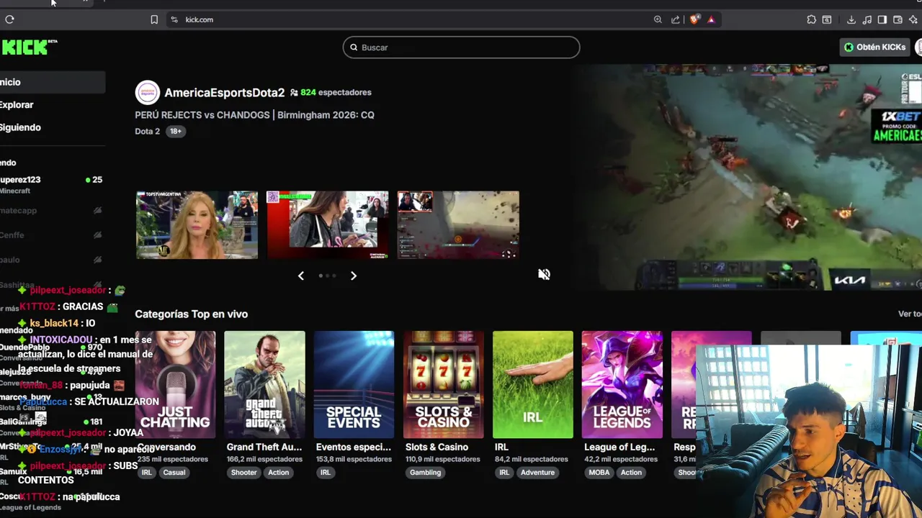Click the AmericaEsportsDota2 channel avatar
The width and height of the screenshot is (922, 518).
tap(148, 92)
